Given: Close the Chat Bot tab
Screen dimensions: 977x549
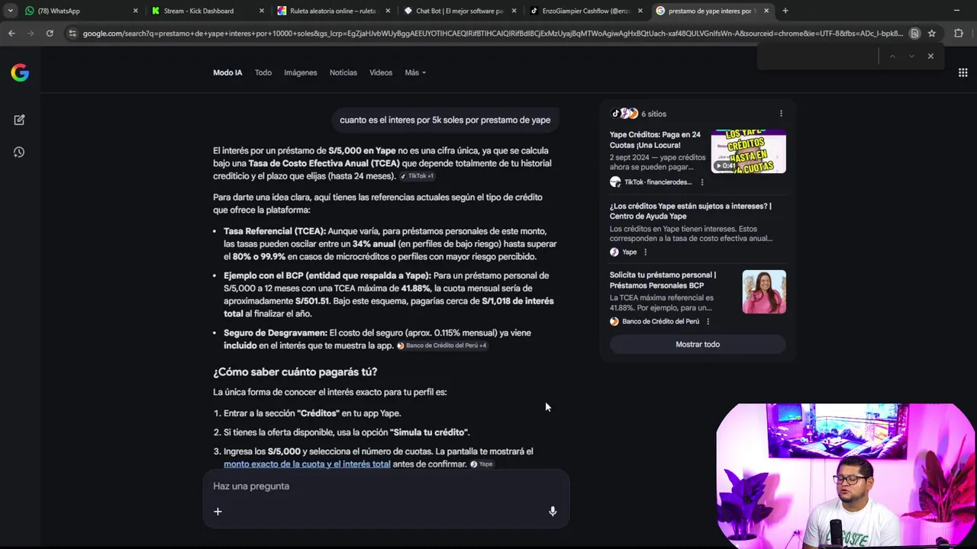Looking at the screenshot, I should tap(514, 11).
